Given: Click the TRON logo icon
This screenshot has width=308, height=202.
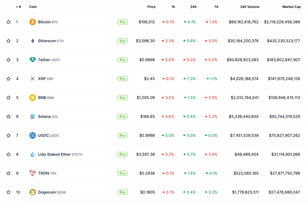Looking at the screenshot, I should tap(32, 173).
